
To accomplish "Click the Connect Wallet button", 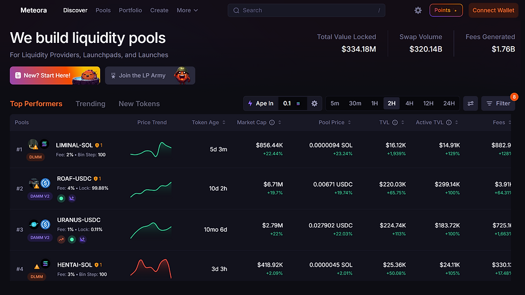I will [x=493, y=10].
